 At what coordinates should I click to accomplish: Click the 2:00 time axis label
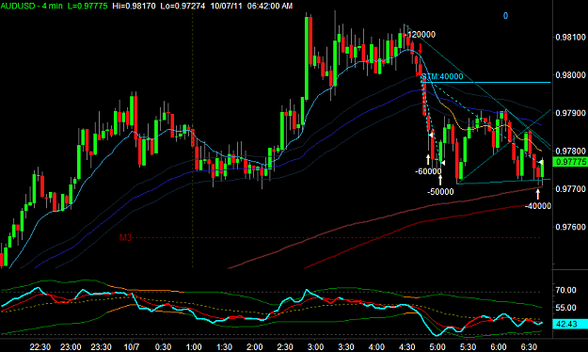click(x=255, y=346)
